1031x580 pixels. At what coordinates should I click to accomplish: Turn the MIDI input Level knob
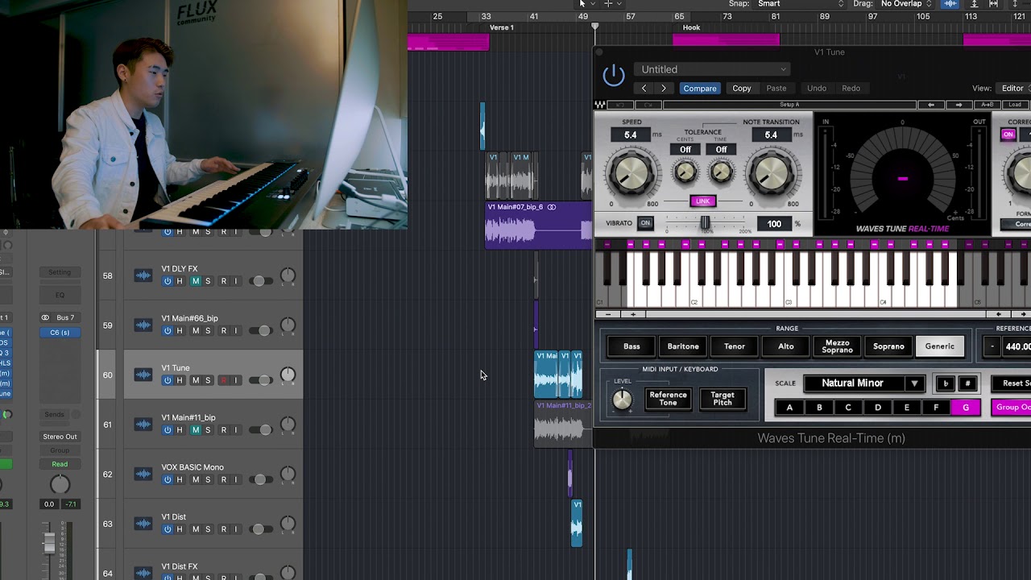pyautogui.click(x=622, y=400)
